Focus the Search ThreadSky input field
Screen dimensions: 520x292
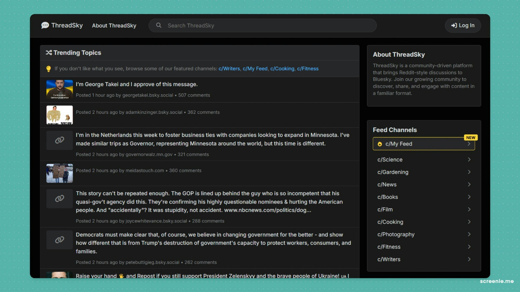point(263,25)
